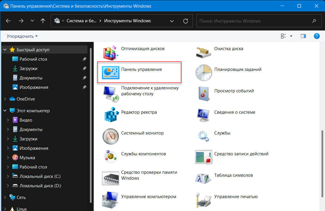Select Документы in Быстрый доступ
Screen dimensions: 325x211
click(x=31, y=78)
